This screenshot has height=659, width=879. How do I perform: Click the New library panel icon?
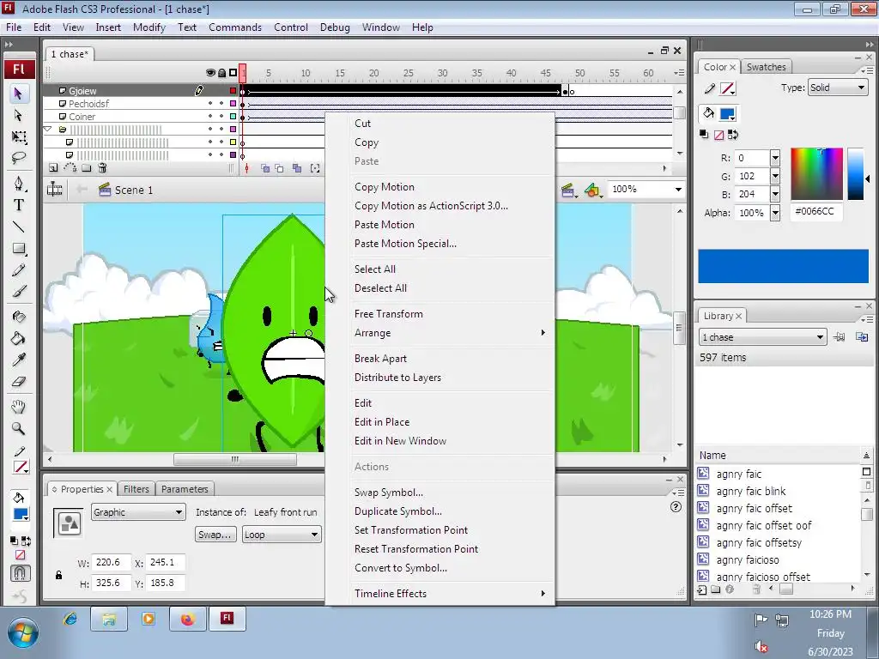point(862,337)
